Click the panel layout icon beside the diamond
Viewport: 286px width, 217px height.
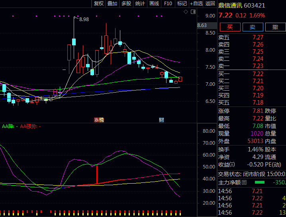click(192, 12)
